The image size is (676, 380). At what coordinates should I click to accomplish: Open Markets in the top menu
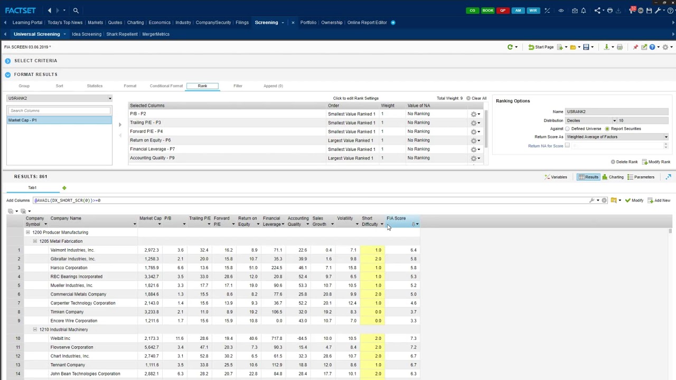[x=96, y=23]
